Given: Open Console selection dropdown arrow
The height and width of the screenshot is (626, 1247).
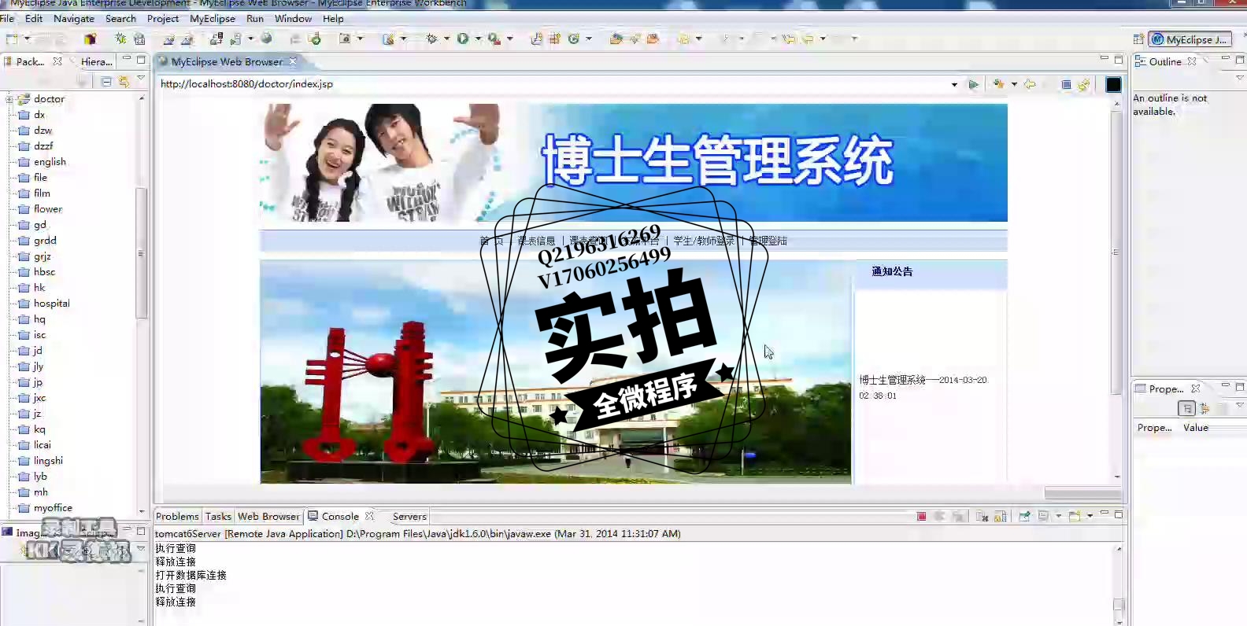Looking at the screenshot, I should click(x=1058, y=517).
